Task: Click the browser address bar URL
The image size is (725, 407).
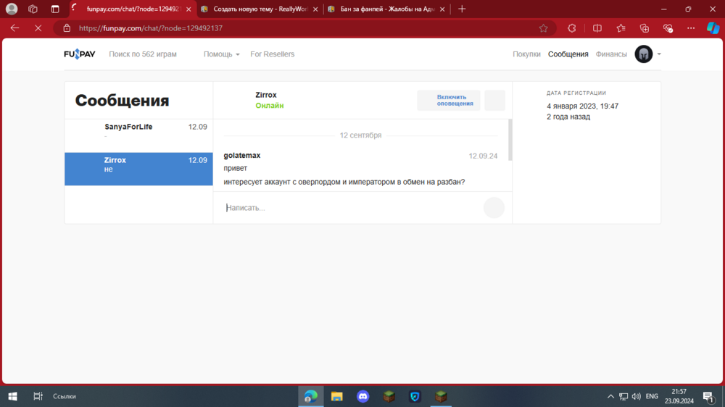Action: [x=151, y=28]
